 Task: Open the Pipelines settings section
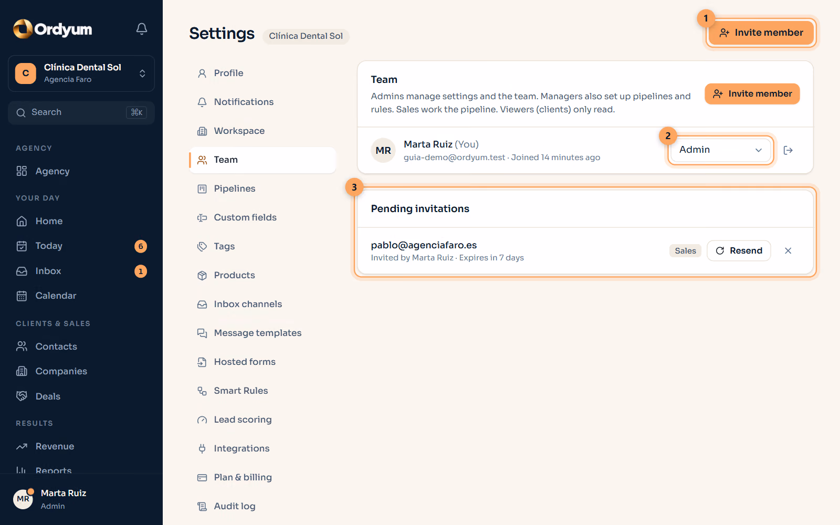pos(262,188)
